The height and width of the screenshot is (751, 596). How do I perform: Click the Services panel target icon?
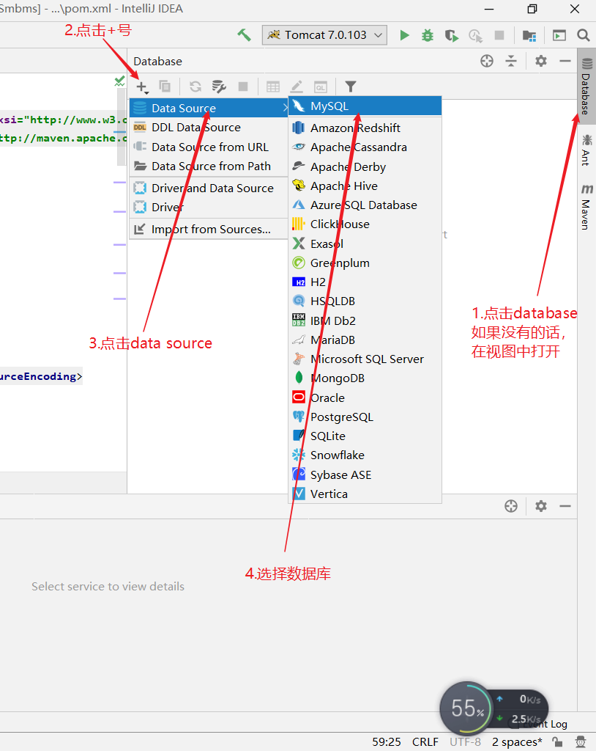click(511, 506)
